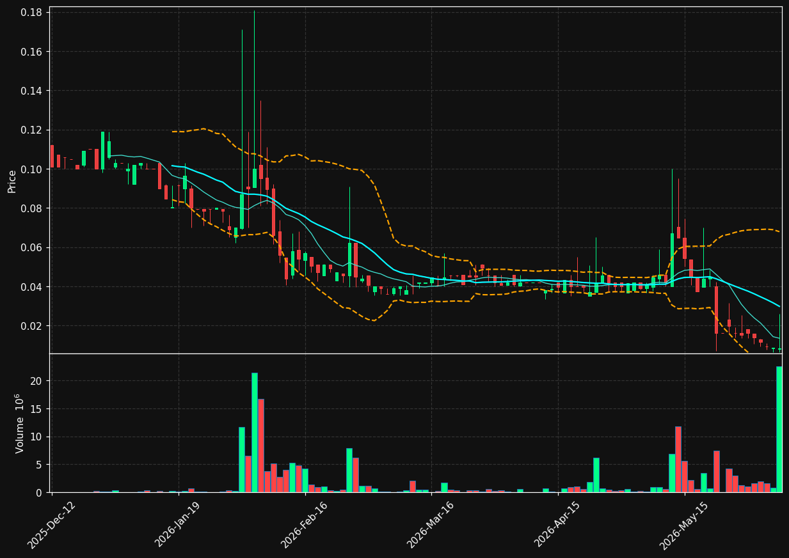789x558 pixels.
Task: Click the 0.16 price axis label
Action: pyautogui.click(x=32, y=52)
